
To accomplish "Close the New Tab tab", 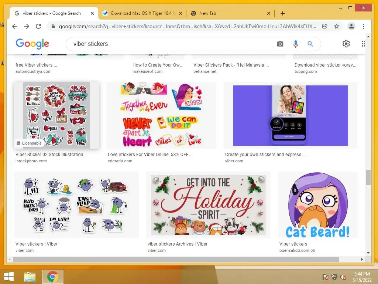I will coord(269,13).
